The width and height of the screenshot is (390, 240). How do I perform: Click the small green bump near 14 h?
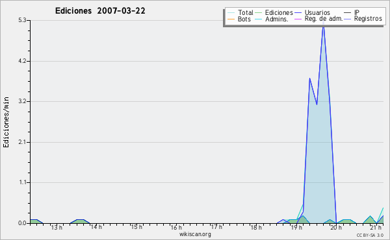80,221
